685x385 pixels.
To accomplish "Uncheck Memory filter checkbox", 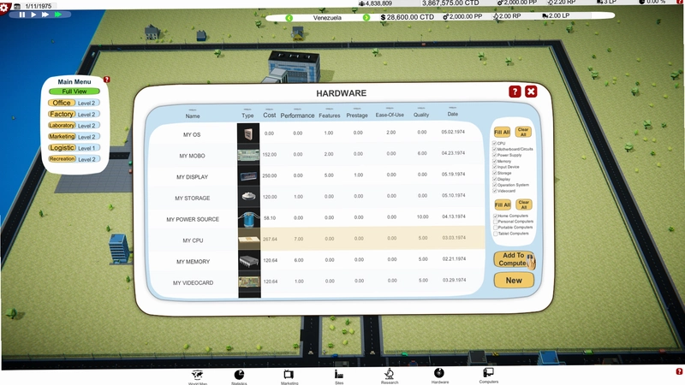I will point(495,161).
